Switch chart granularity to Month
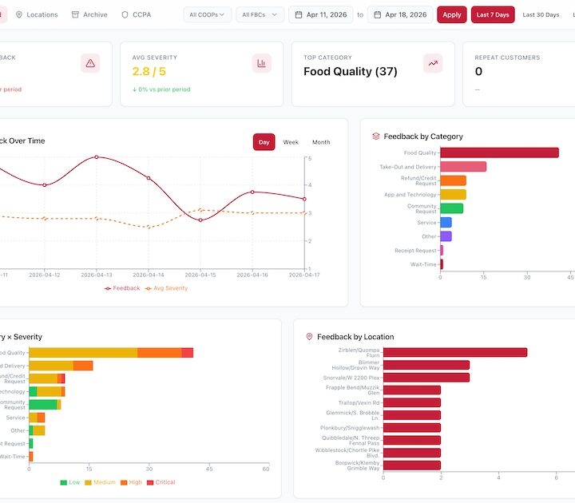This screenshot has width=575, height=503. (321, 142)
